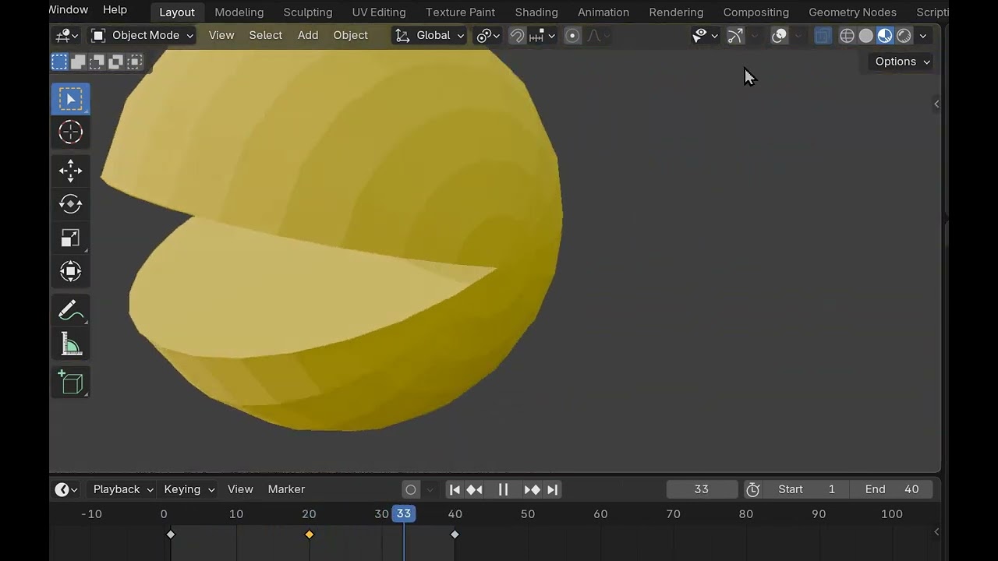This screenshot has height=561, width=998.
Task: Click the new selection mode icon
Action: click(x=59, y=62)
